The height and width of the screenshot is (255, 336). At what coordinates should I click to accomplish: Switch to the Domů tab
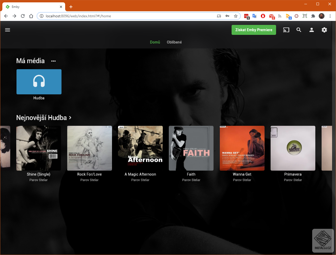click(155, 42)
